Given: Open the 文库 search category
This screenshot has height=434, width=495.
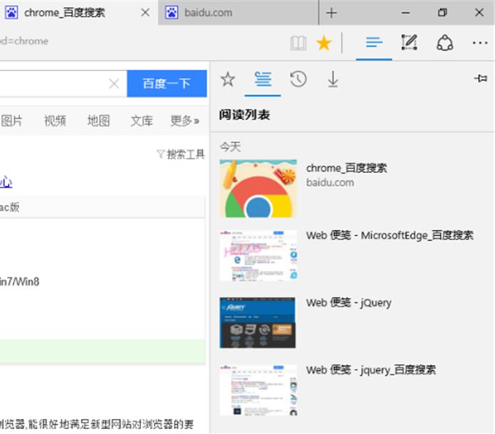Looking at the screenshot, I should [142, 121].
